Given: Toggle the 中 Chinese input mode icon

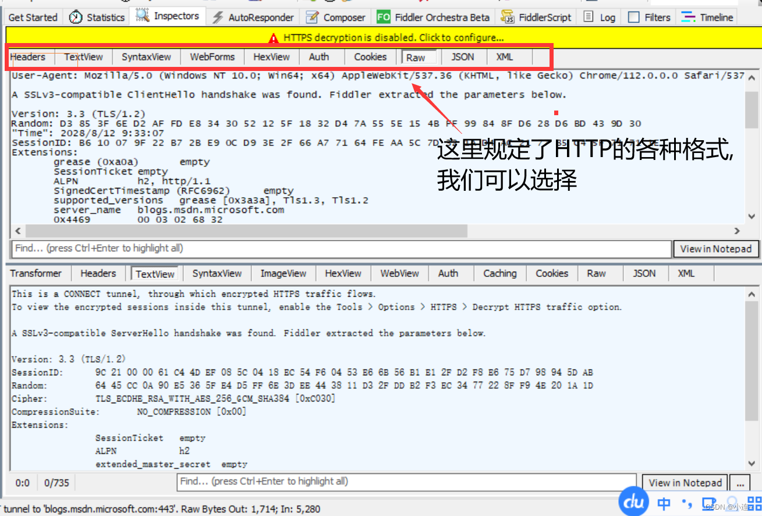Looking at the screenshot, I should click(x=664, y=503).
